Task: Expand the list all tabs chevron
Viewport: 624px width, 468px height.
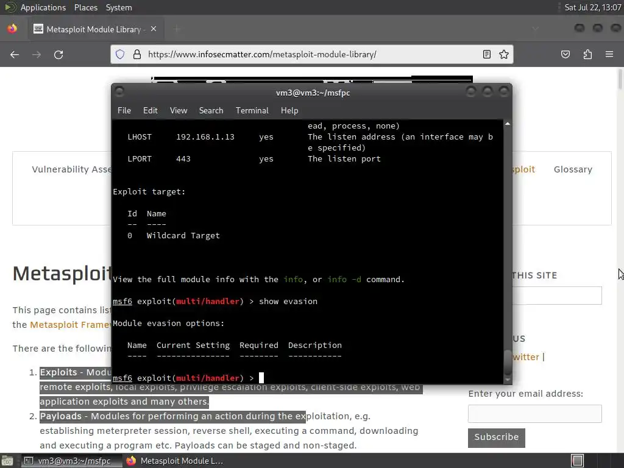Action: point(535,29)
